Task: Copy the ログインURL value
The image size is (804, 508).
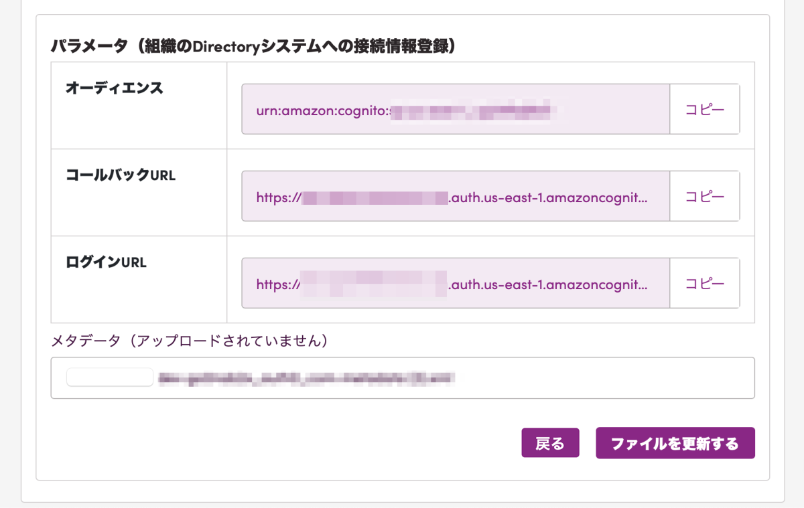Action: (x=704, y=283)
